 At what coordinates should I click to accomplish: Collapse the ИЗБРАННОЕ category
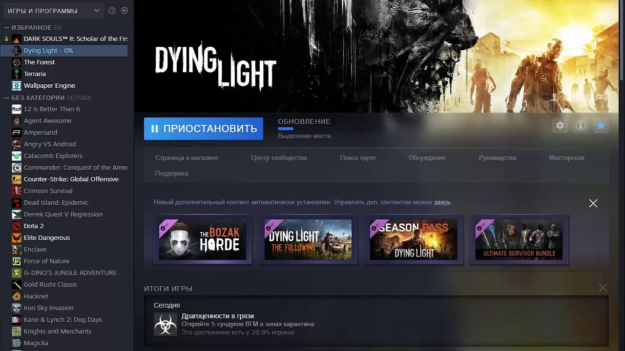point(7,28)
